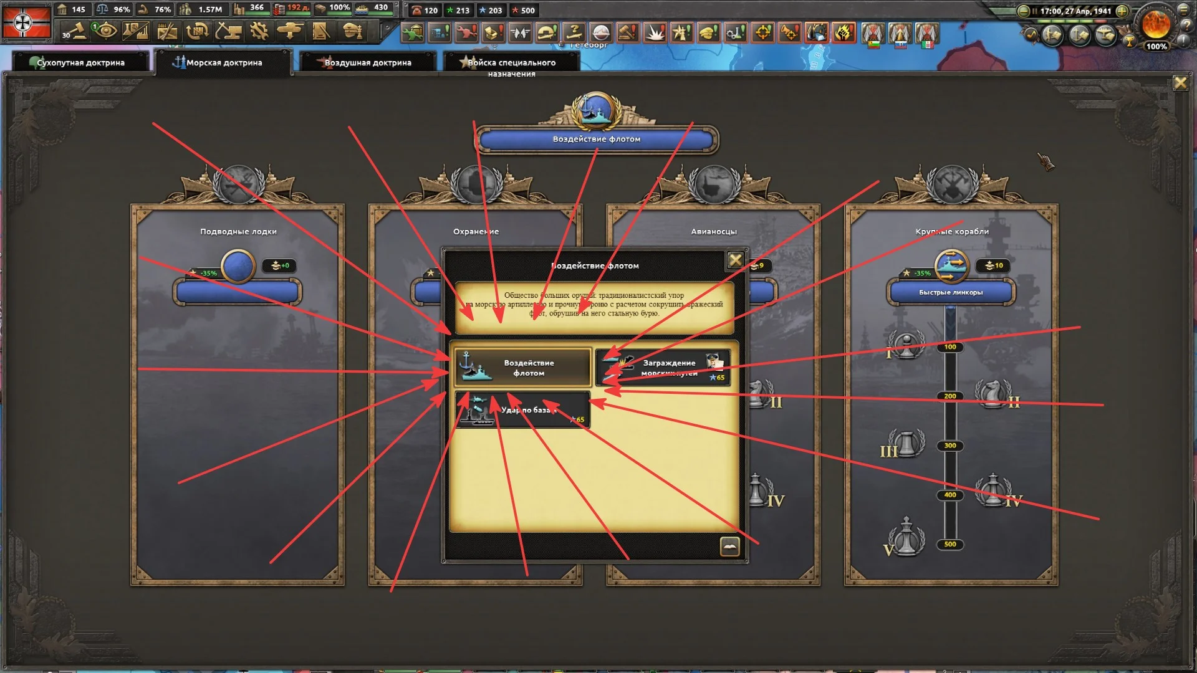The height and width of the screenshot is (673, 1197).
Task: Increase game speed with plus button
Action: point(1122,11)
